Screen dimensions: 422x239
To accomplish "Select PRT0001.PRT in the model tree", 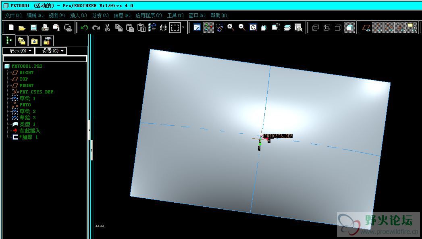I will [27, 66].
